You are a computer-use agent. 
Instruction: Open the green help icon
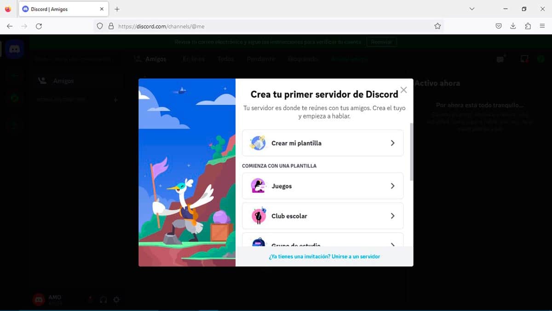click(x=540, y=59)
